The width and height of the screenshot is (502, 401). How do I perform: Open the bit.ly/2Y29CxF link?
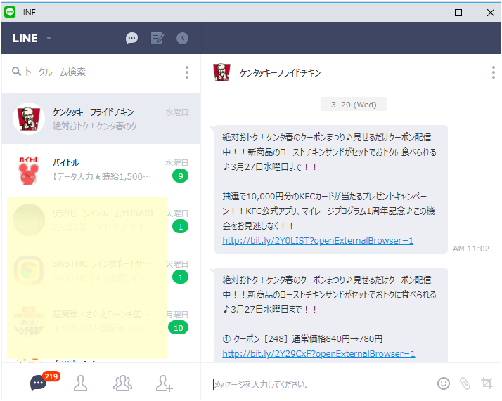pos(318,354)
